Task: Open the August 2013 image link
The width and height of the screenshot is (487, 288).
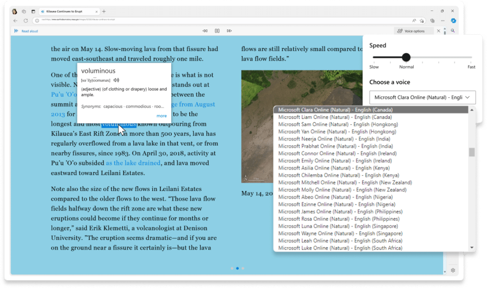Action: click(193, 104)
